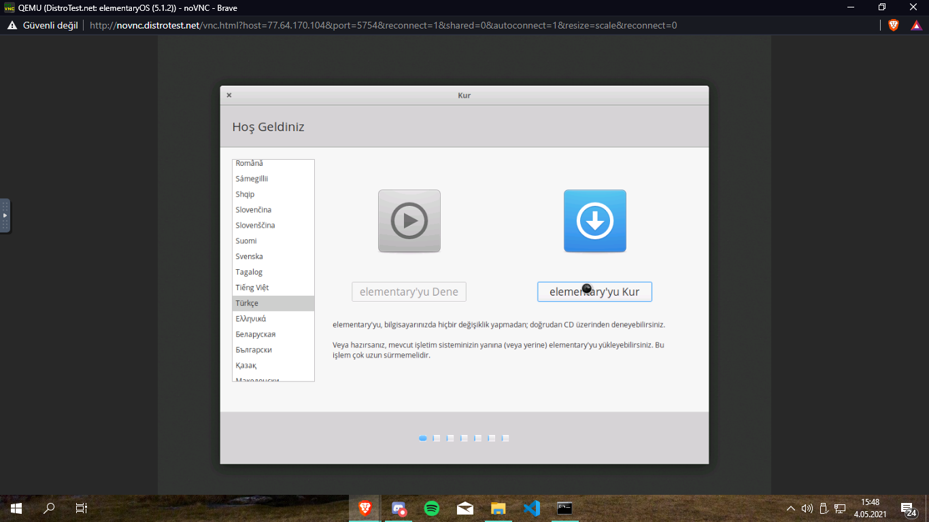Click the elementary'yu Dene button
The width and height of the screenshot is (929, 522).
[x=409, y=292]
